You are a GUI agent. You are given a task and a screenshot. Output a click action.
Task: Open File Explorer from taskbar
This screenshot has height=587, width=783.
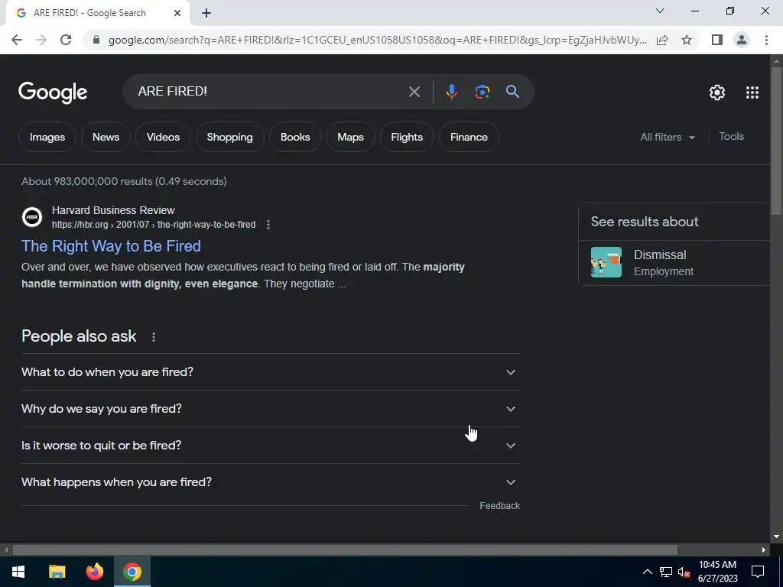click(57, 572)
